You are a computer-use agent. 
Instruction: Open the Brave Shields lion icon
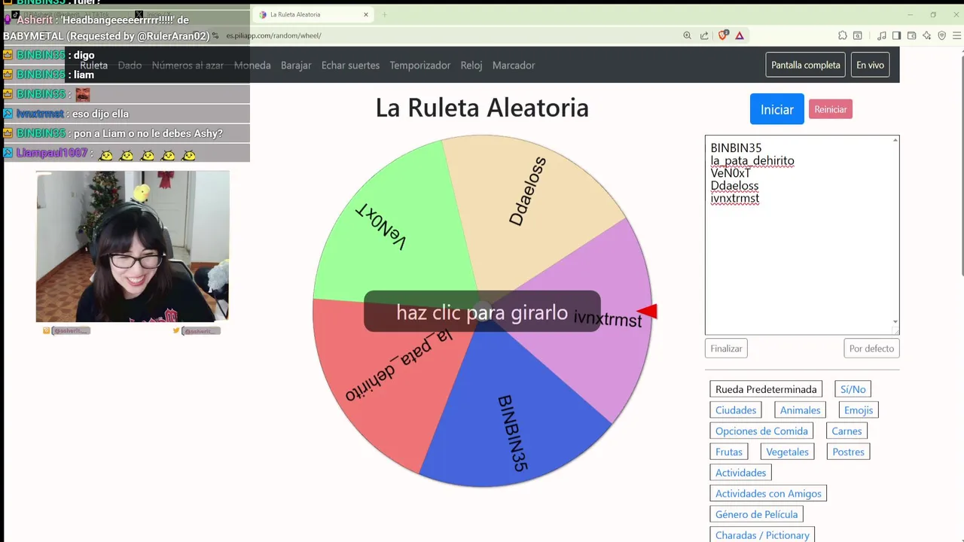point(723,35)
